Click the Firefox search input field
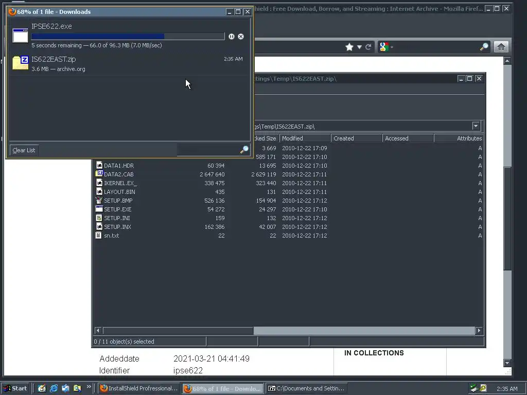This screenshot has height=395, width=527. 436,47
